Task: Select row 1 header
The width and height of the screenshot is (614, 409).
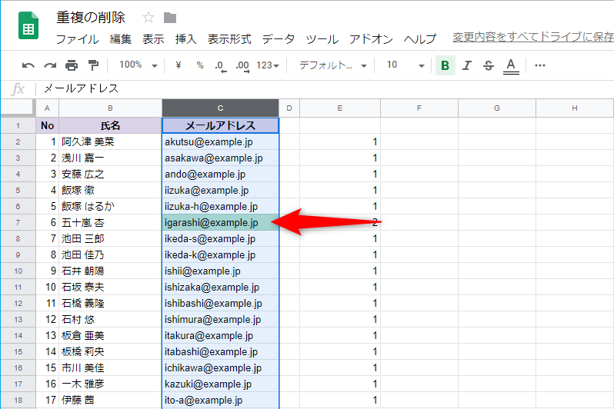Action: point(18,125)
